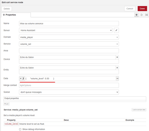Open node appearance icon
The height and width of the screenshot is (131, 149).
pos(147,15)
